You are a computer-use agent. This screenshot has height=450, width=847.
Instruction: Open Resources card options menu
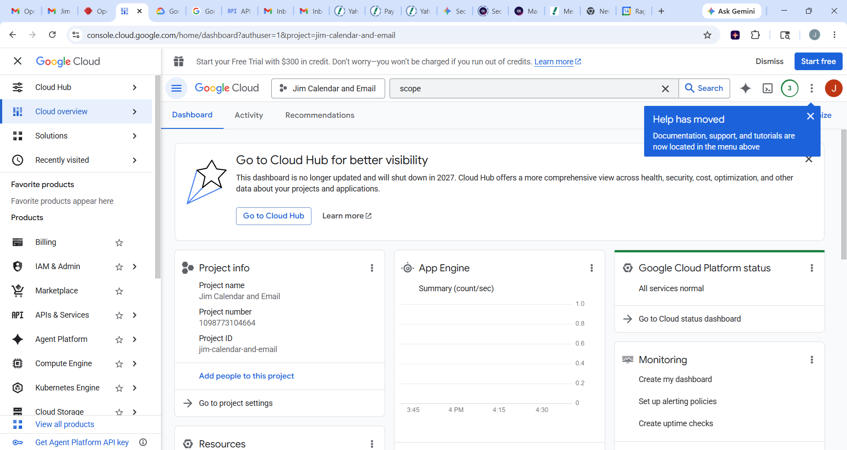(372, 444)
